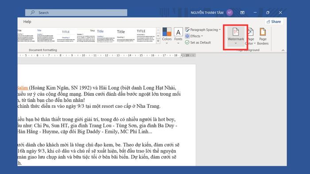The image size is (310, 174).
Task: Click the Salim hyperlink in document
Action: point(22,88)
